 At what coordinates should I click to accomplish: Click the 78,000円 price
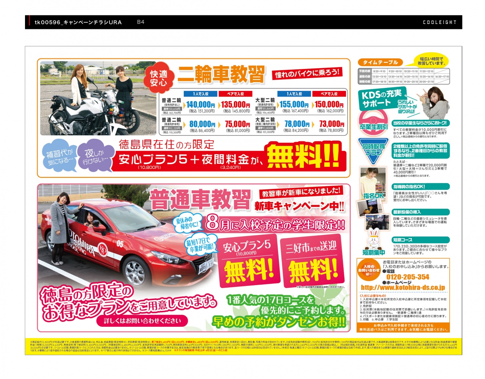[x=297, y=124]
